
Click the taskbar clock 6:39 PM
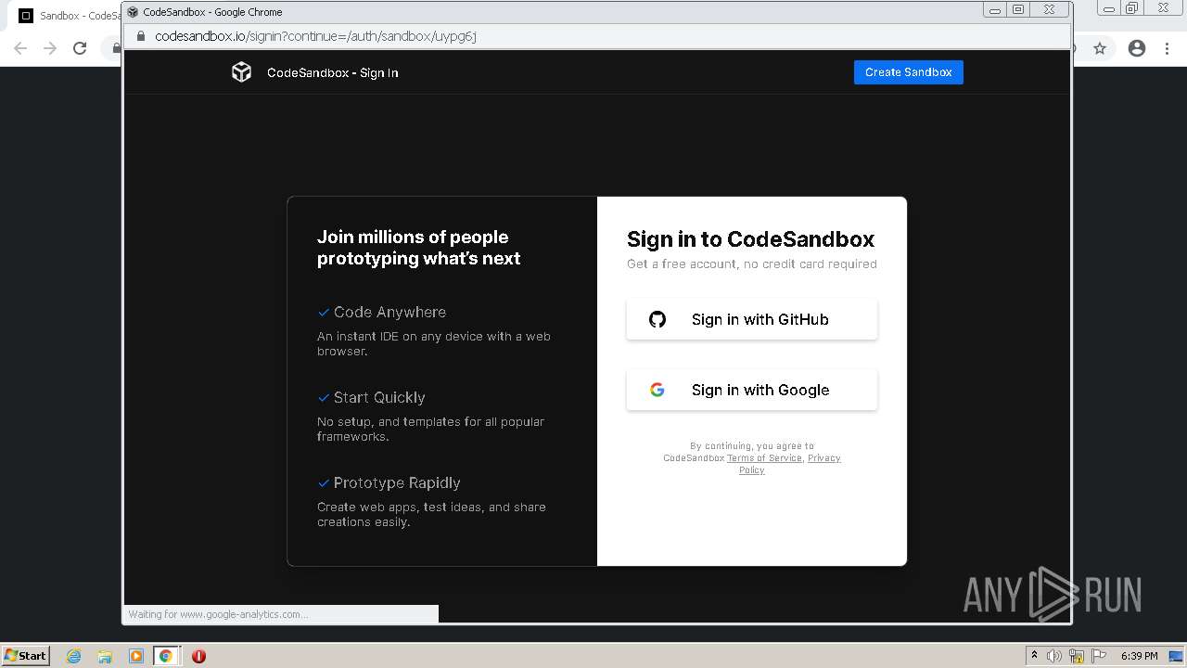point(1140,656)
